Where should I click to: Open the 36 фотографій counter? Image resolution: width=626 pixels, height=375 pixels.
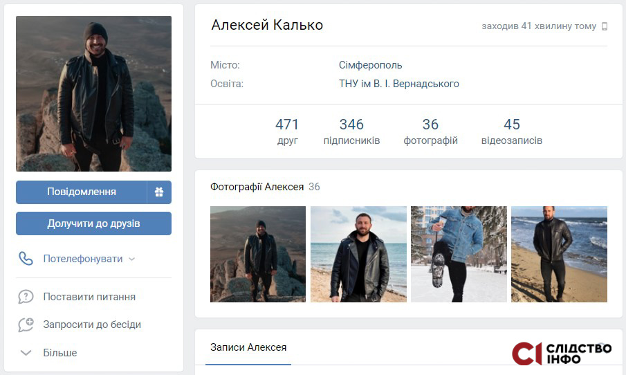[x=430, y=131]
